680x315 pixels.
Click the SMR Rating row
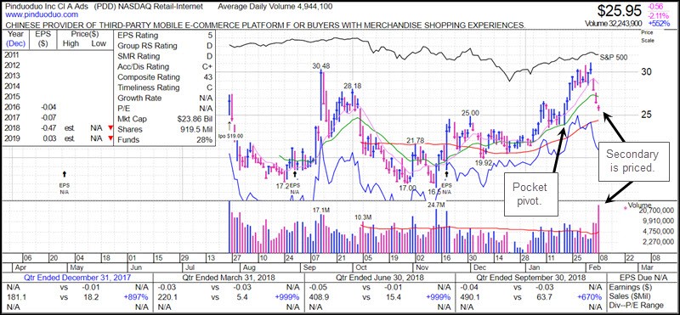coord(165,56)
